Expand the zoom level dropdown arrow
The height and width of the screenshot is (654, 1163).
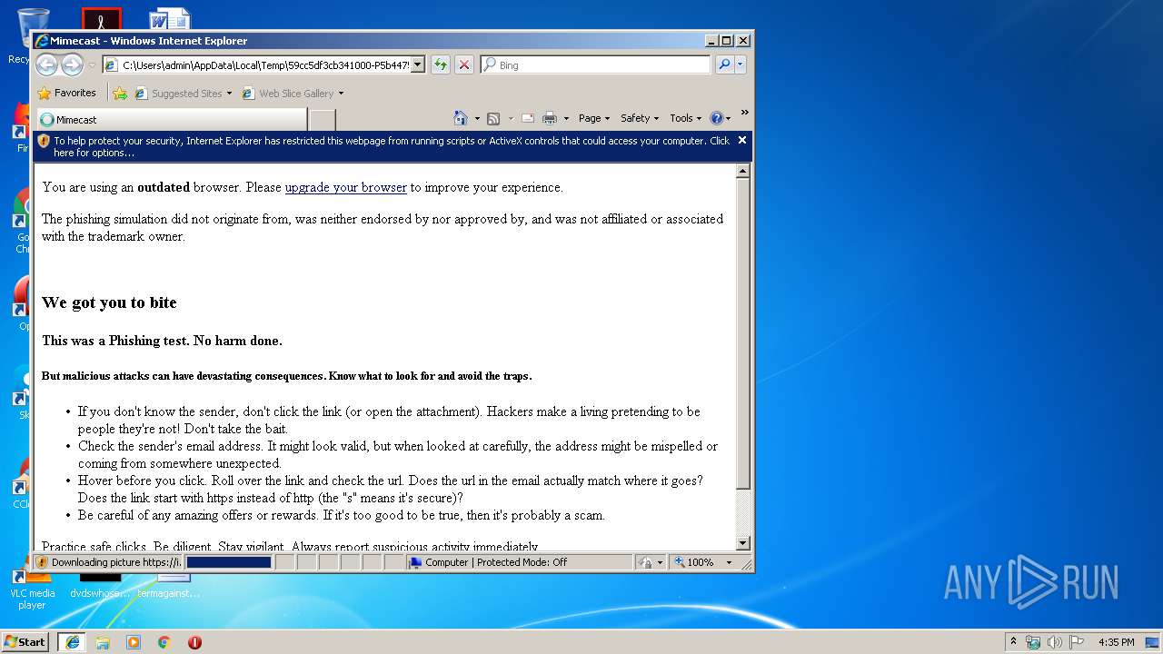coord(729,562)
